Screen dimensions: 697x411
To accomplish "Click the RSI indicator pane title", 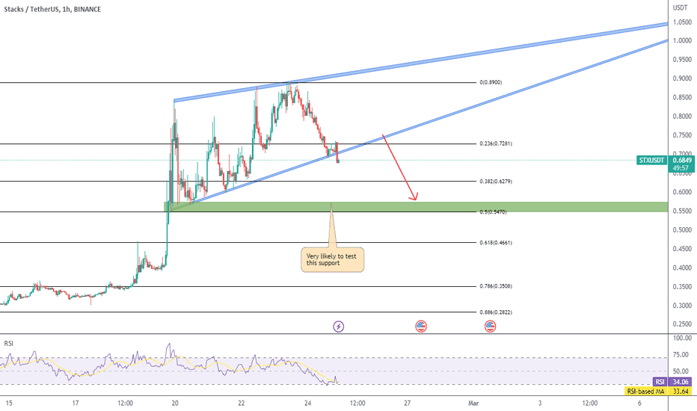I will click(8, 344).
